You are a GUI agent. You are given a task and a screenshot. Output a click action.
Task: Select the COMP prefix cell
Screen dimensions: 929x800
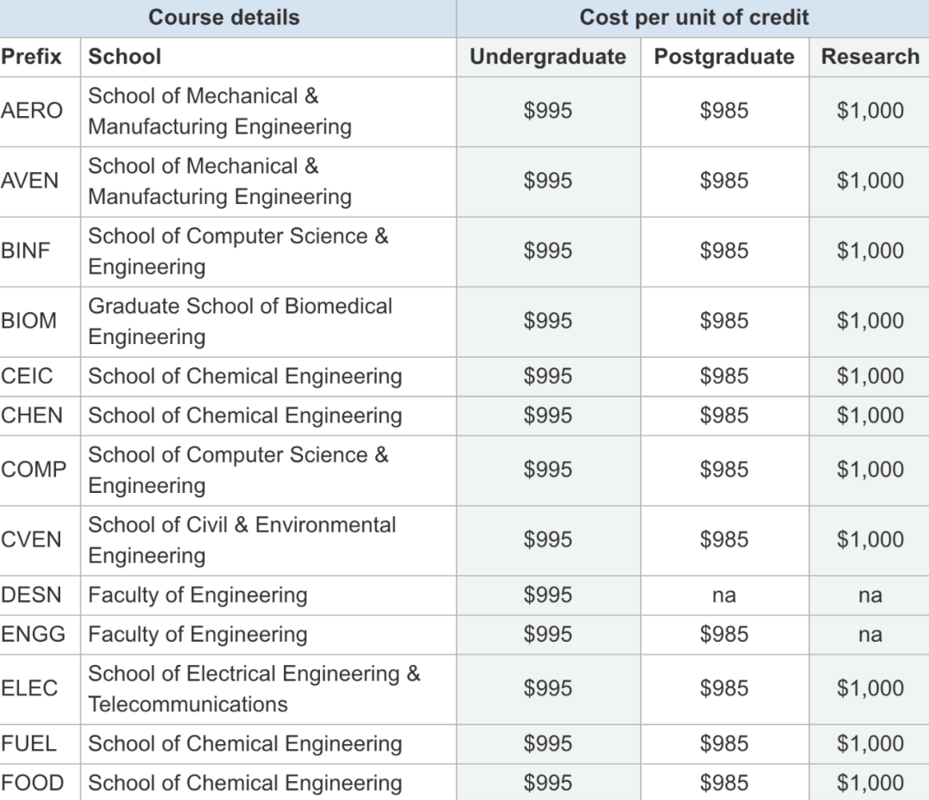[34, 470]
